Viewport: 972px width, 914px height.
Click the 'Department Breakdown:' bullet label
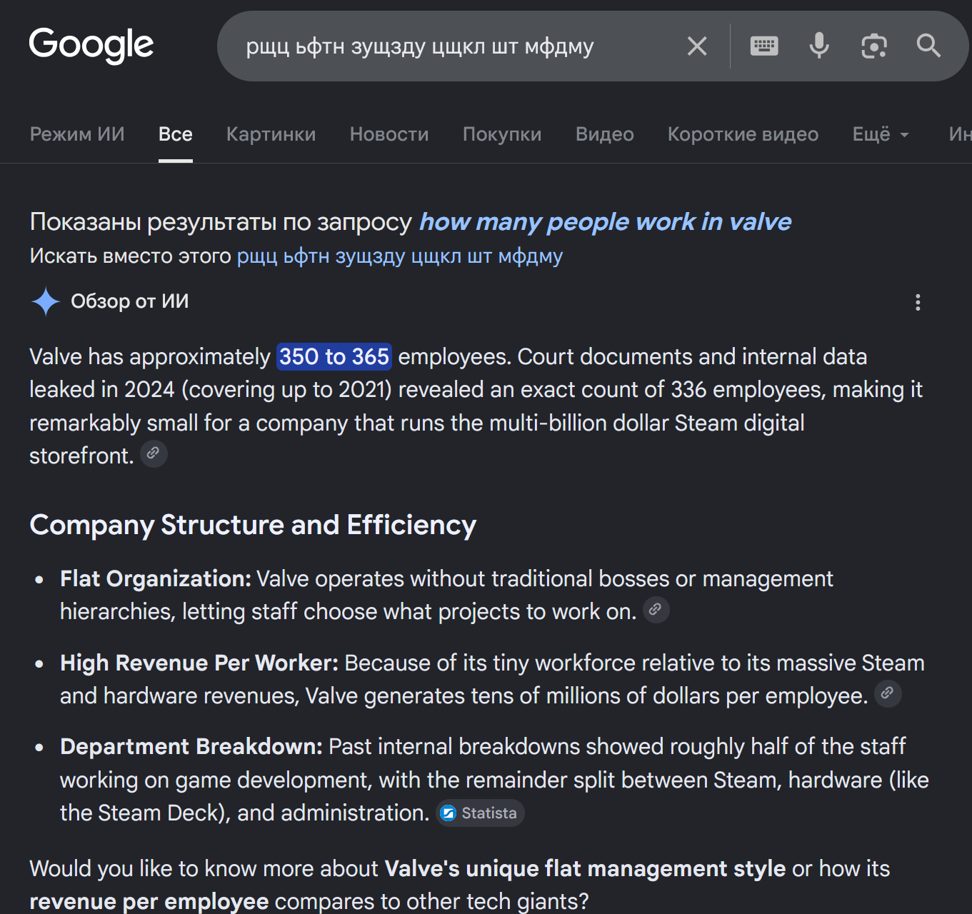[191, 746]
